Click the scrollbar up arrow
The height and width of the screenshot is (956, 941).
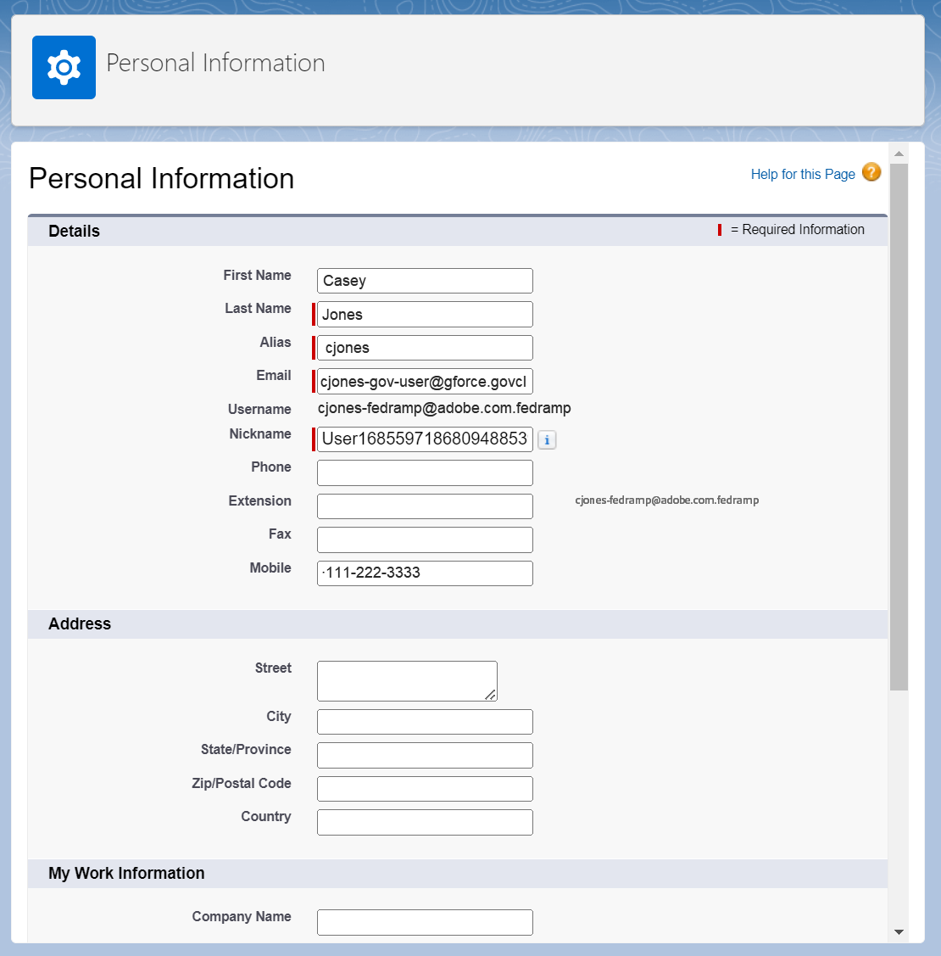point(899,152)
